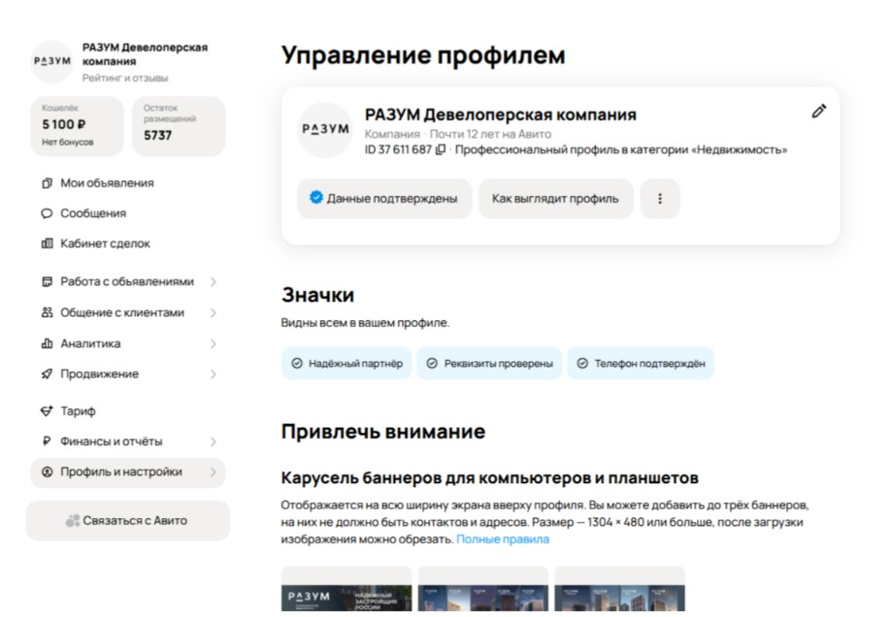
Task: Click the Значки section heading
Action: click(317, 295)
